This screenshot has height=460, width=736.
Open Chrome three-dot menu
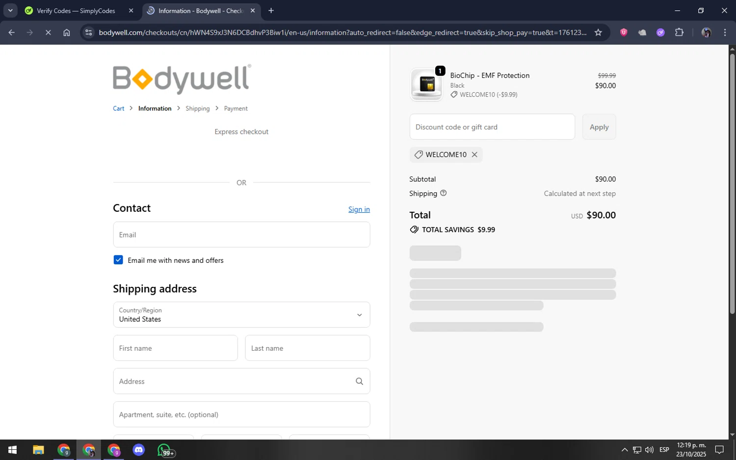point(725,32)
